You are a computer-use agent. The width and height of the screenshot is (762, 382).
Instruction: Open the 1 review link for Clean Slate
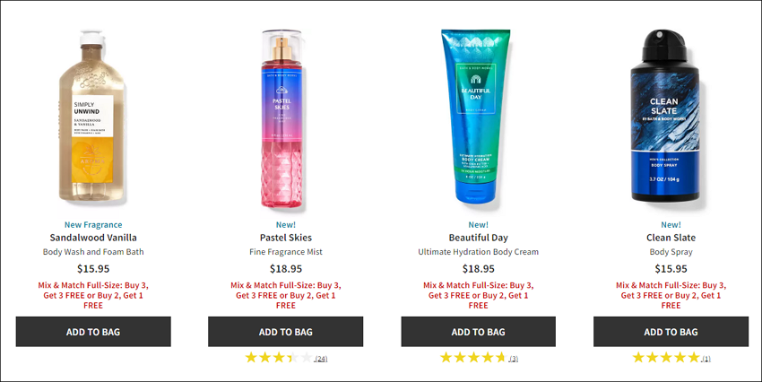tap(706, 360)
